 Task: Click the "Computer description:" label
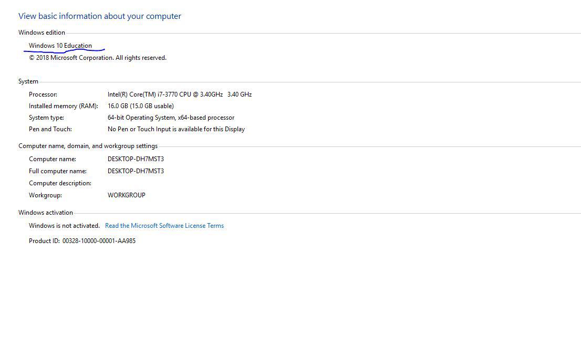pyautogui.click(x=60, y=183)
